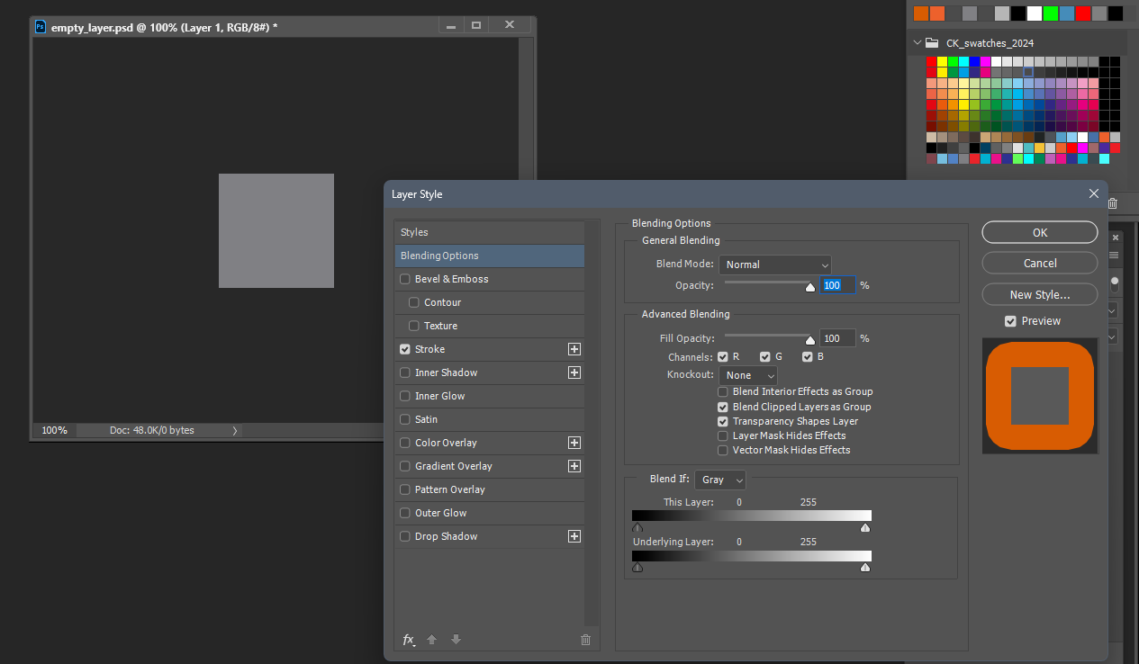This screenshot has width=1139, height=664.
Task: Disable Transparency Shapes Layer
Action: 723,421
